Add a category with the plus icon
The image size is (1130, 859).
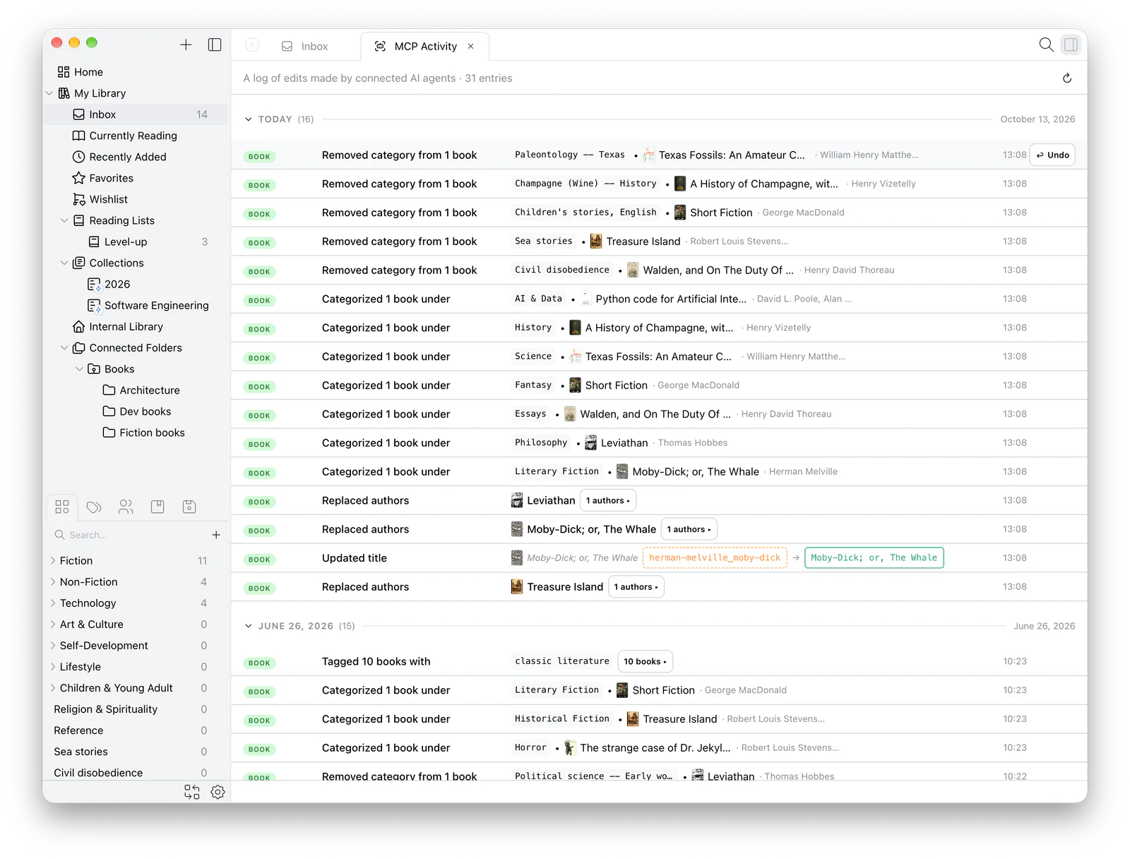pos(216,535)
